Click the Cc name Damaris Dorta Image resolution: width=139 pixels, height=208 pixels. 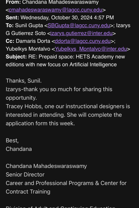tap(33, 41)
